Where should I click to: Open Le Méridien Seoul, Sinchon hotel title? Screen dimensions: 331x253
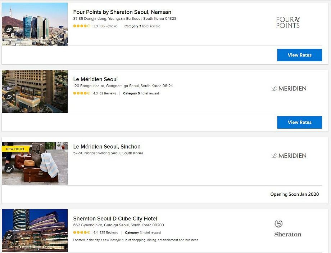tap(107, 147)
